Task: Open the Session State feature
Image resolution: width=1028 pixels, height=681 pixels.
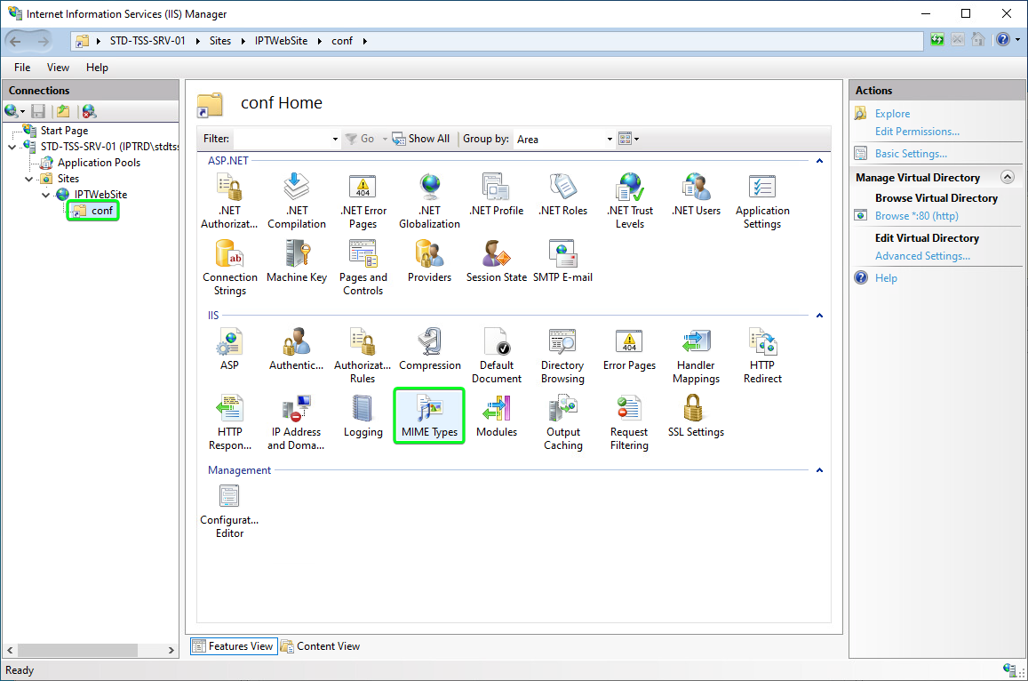Action: click(x=497, y=261)
